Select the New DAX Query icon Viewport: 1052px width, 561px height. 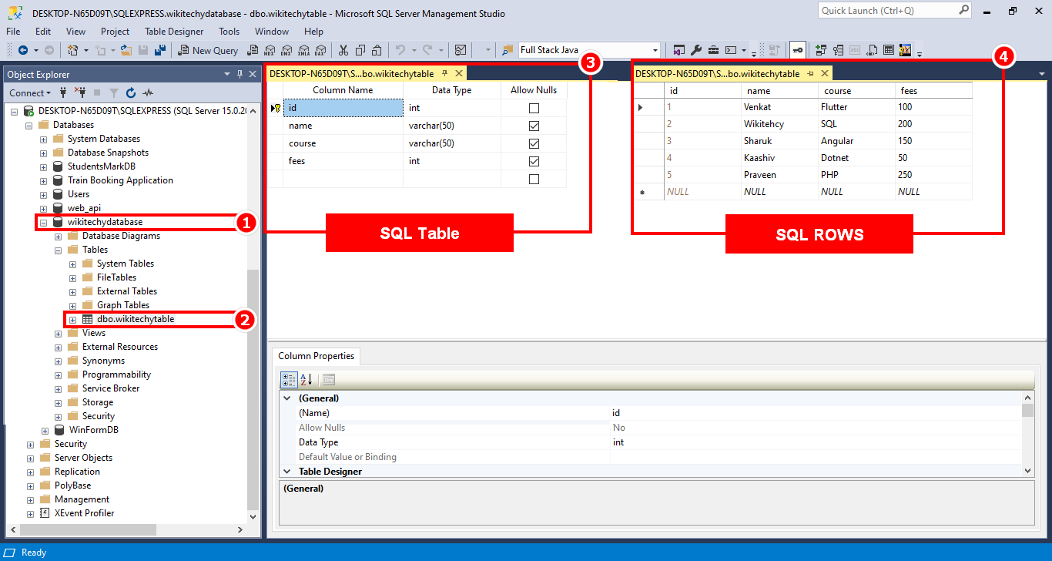(320, 50)
